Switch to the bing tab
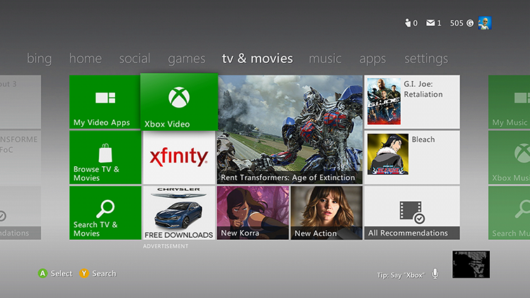Screen dimensions: 530x298 click(x=39, y=59)
